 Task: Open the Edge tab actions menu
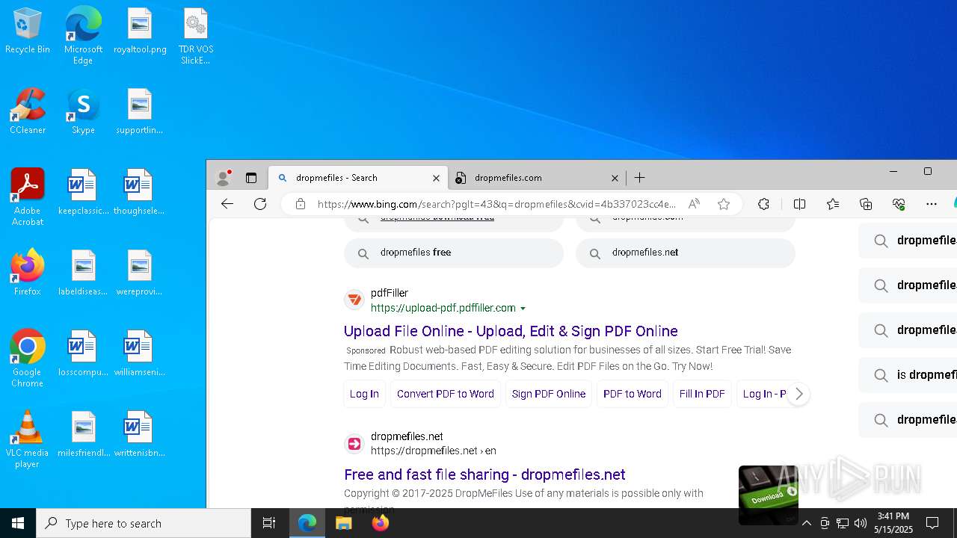tap(251, 178)
